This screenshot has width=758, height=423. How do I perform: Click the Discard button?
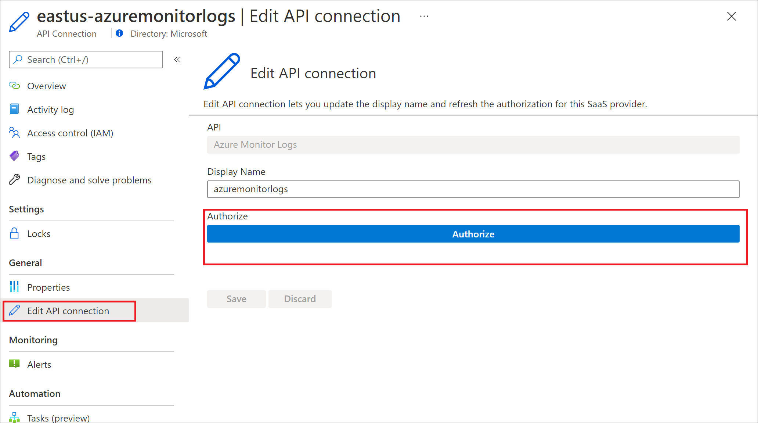tap(300, 299)
